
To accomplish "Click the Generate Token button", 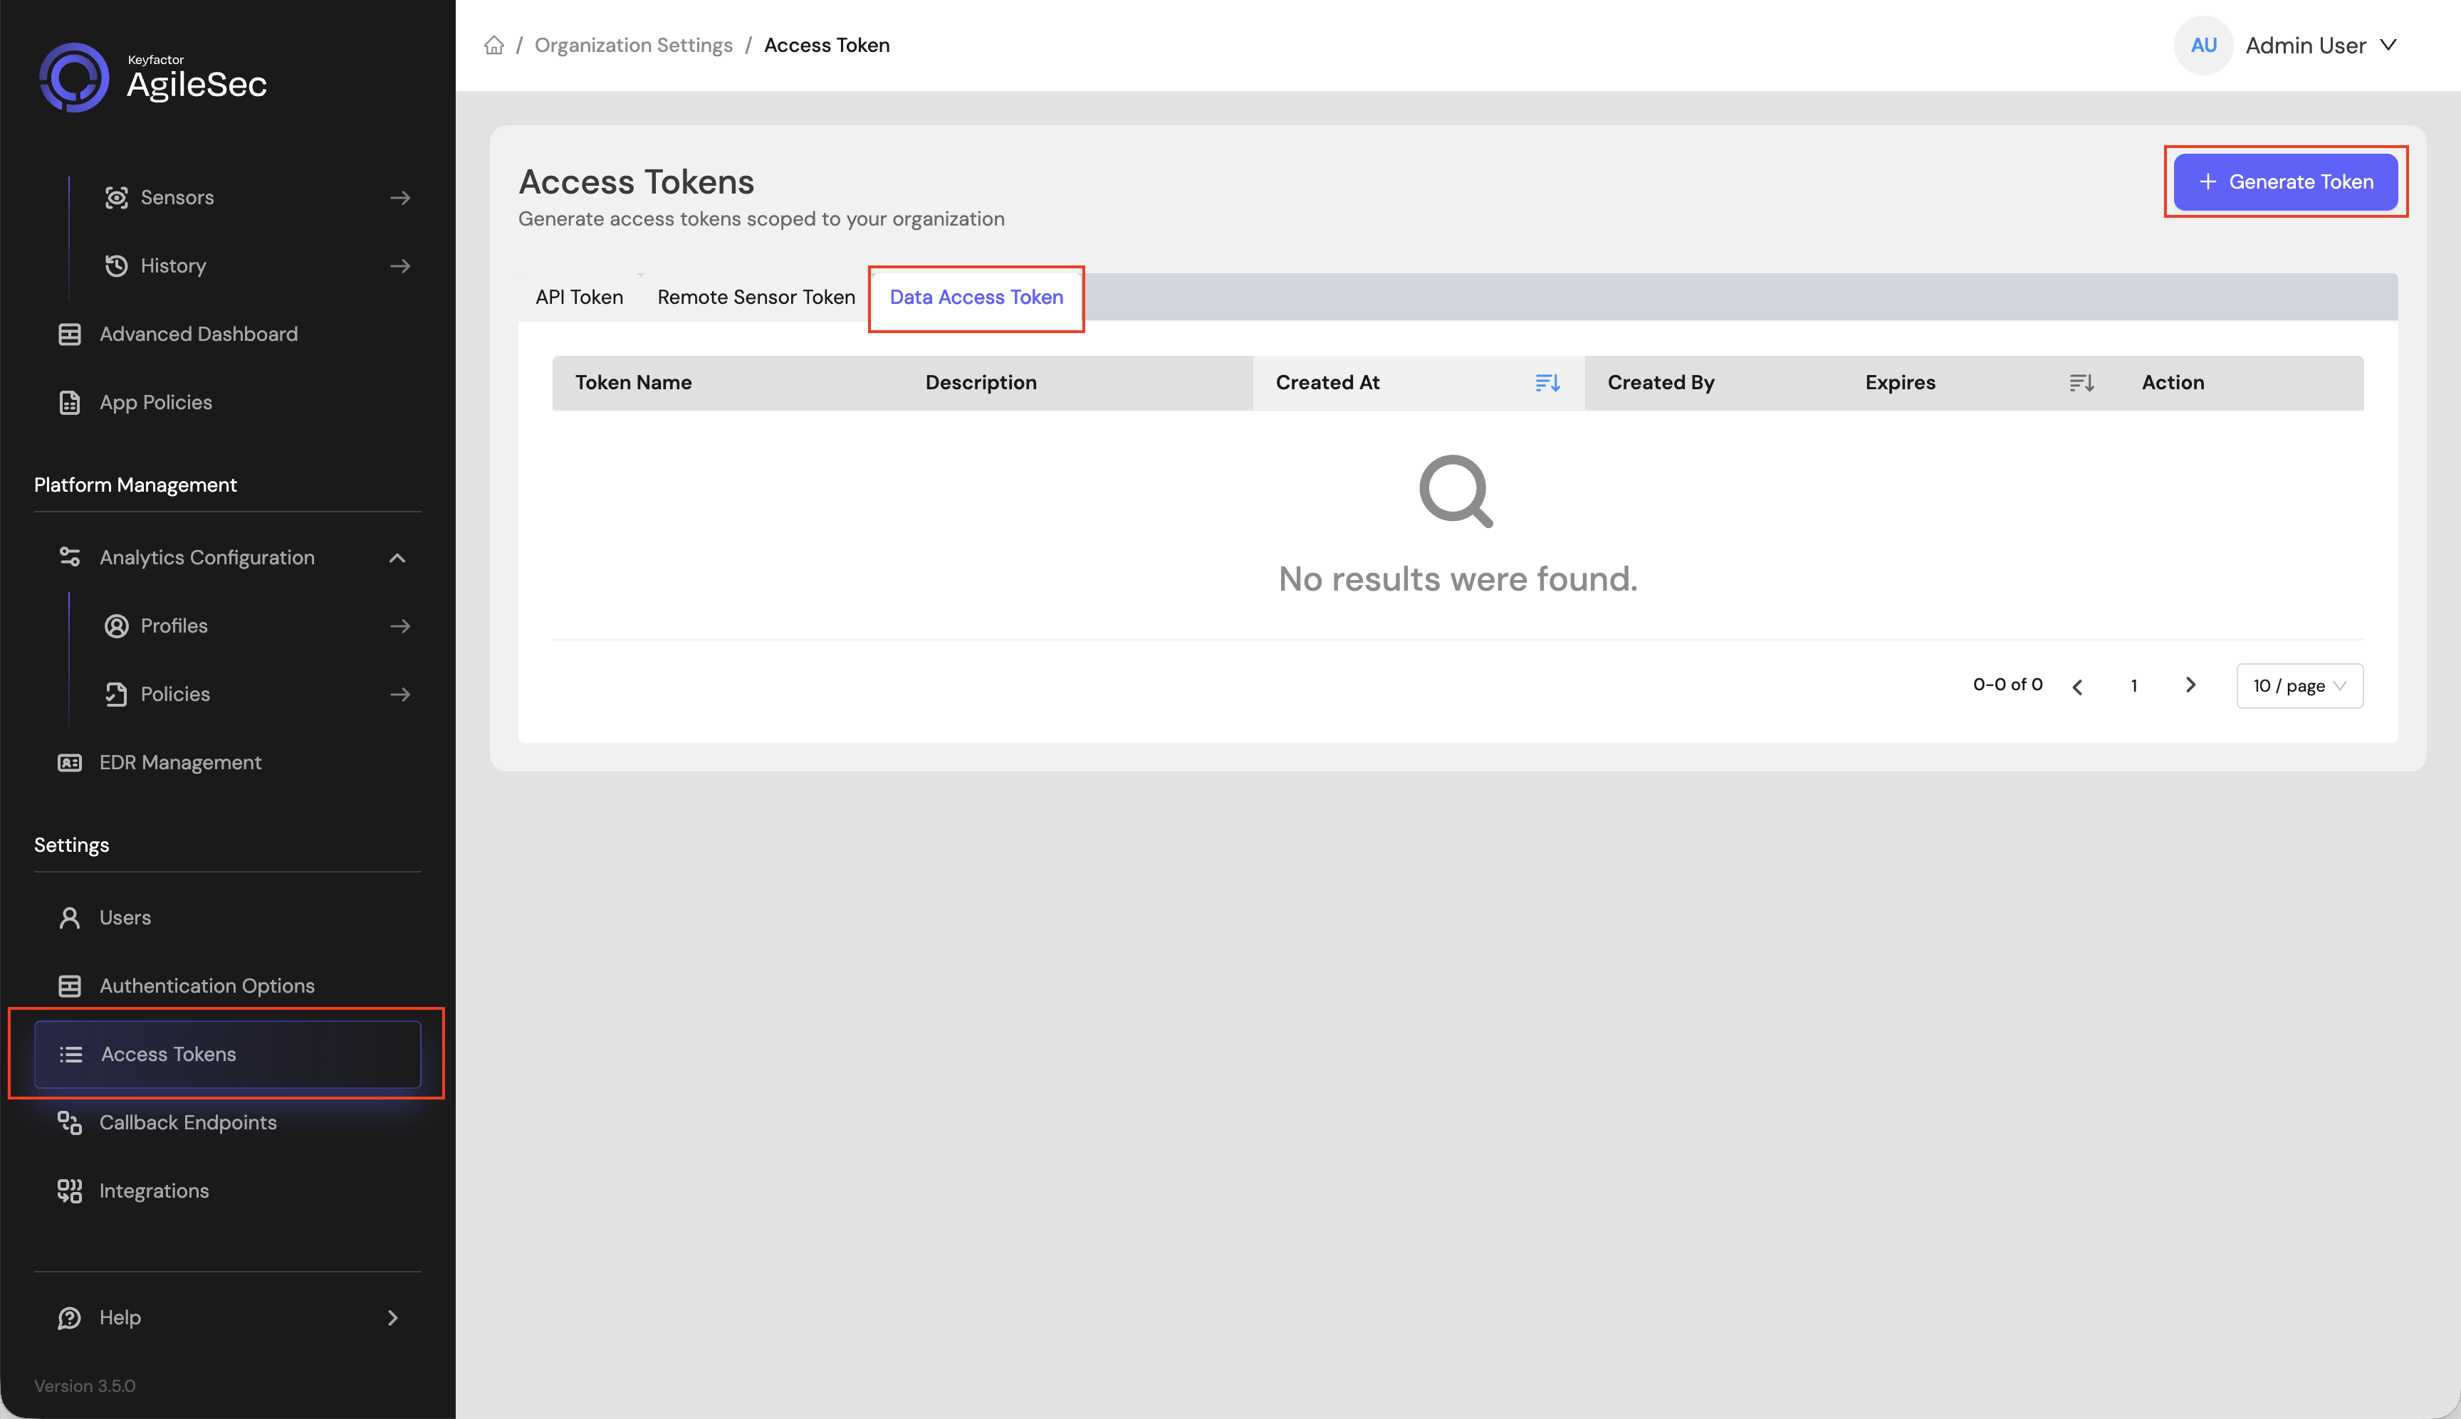I will tap(2286, 181).
